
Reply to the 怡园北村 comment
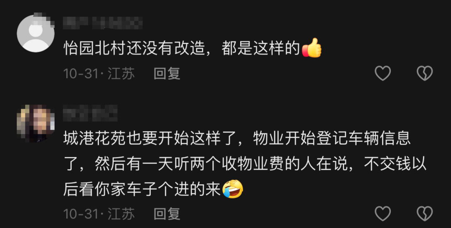coord(167,73)
